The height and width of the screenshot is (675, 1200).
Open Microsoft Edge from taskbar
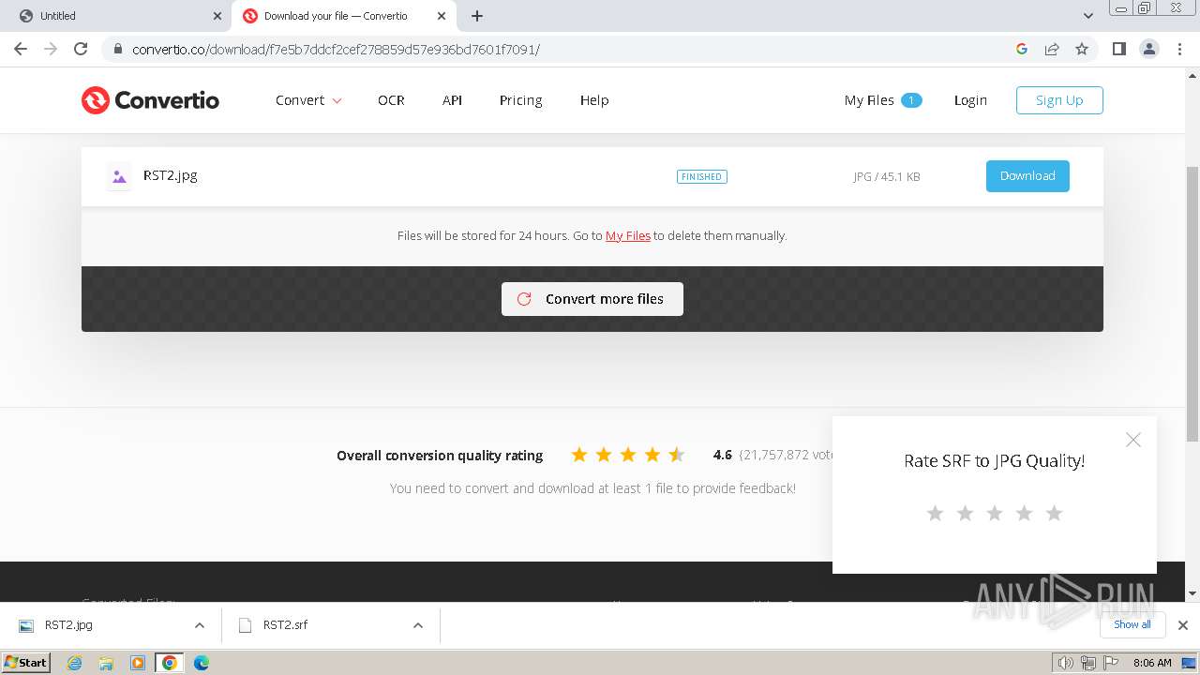202,663
